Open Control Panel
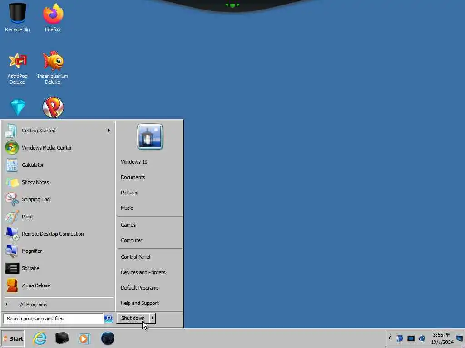The height and width of the screenshot is (348, 465). (x=135, y=257)
